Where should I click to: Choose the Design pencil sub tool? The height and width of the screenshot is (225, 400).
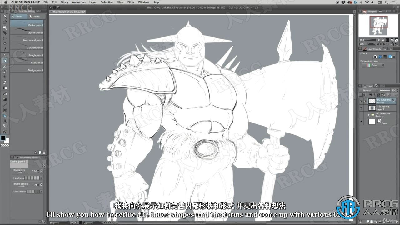coord(27,69)
